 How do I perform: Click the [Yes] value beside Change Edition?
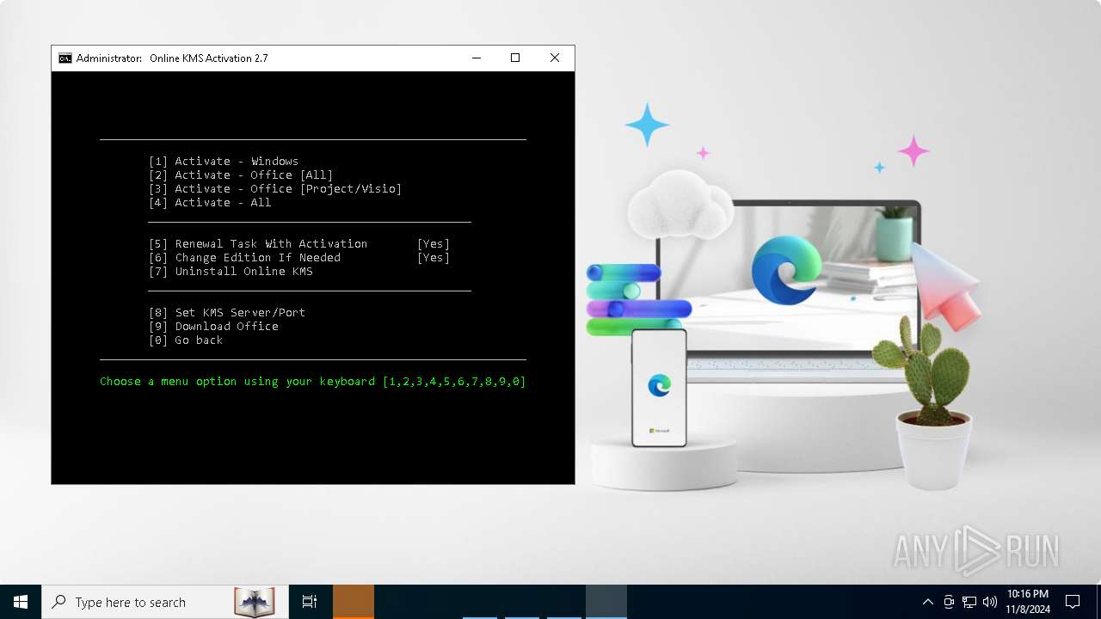pos(434,258)
